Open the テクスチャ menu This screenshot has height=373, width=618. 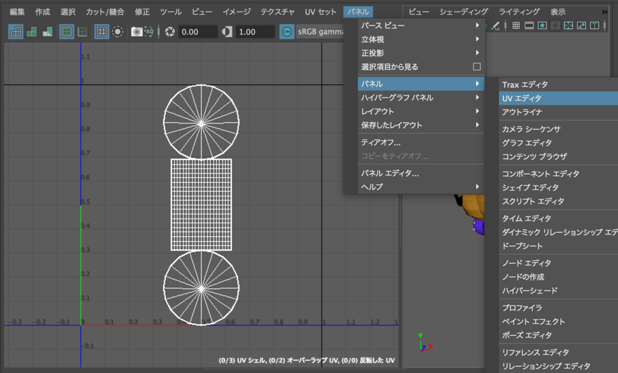tap(278, 12)
